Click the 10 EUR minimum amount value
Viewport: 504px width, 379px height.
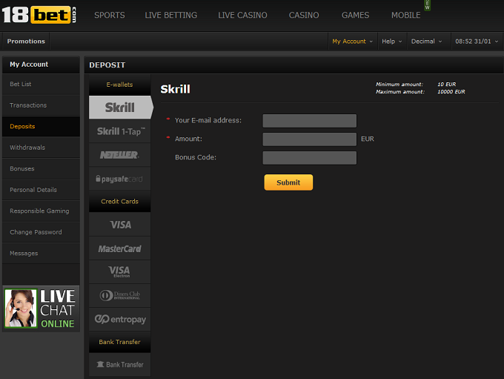(446, 85)
